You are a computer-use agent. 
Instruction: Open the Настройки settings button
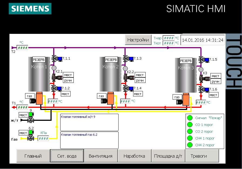pos(138,40)
